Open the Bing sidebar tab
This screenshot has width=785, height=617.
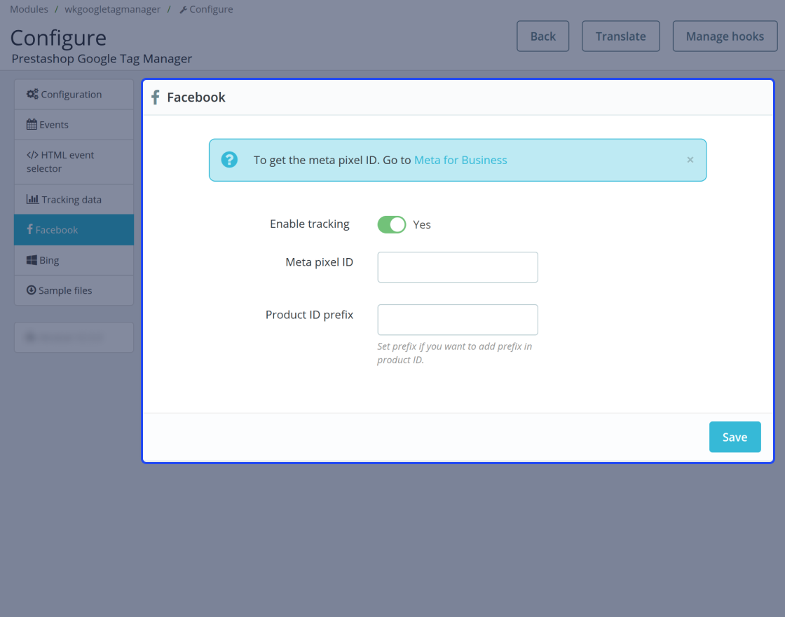pos(74,260)
